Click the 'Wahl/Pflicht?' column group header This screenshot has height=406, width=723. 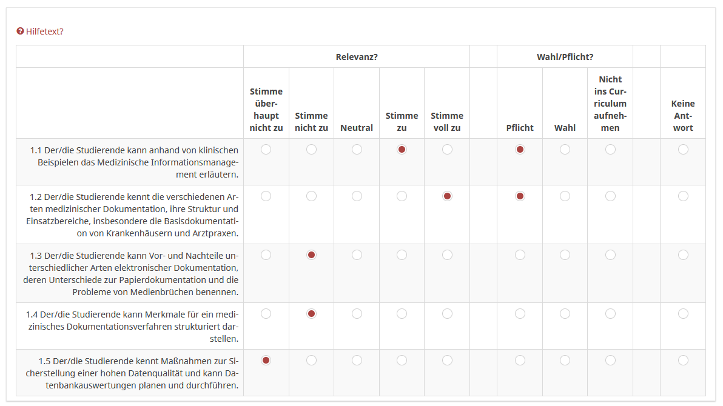point(565,57)
